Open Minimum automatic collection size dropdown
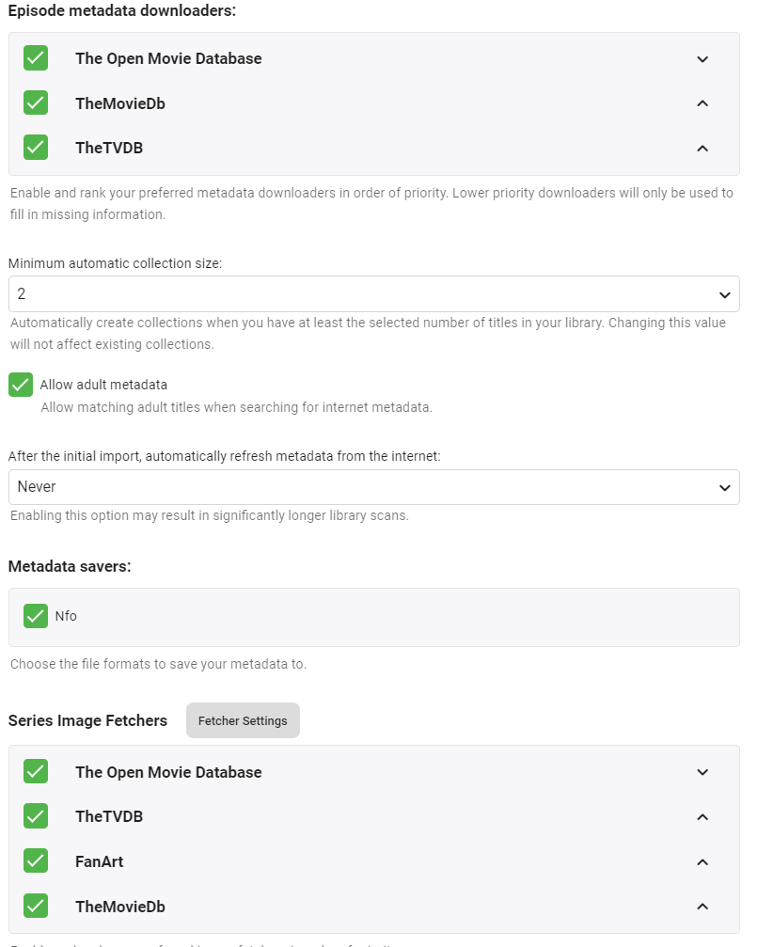The width and height of the screenshot is (757, 947). click(x=373, y=294)
